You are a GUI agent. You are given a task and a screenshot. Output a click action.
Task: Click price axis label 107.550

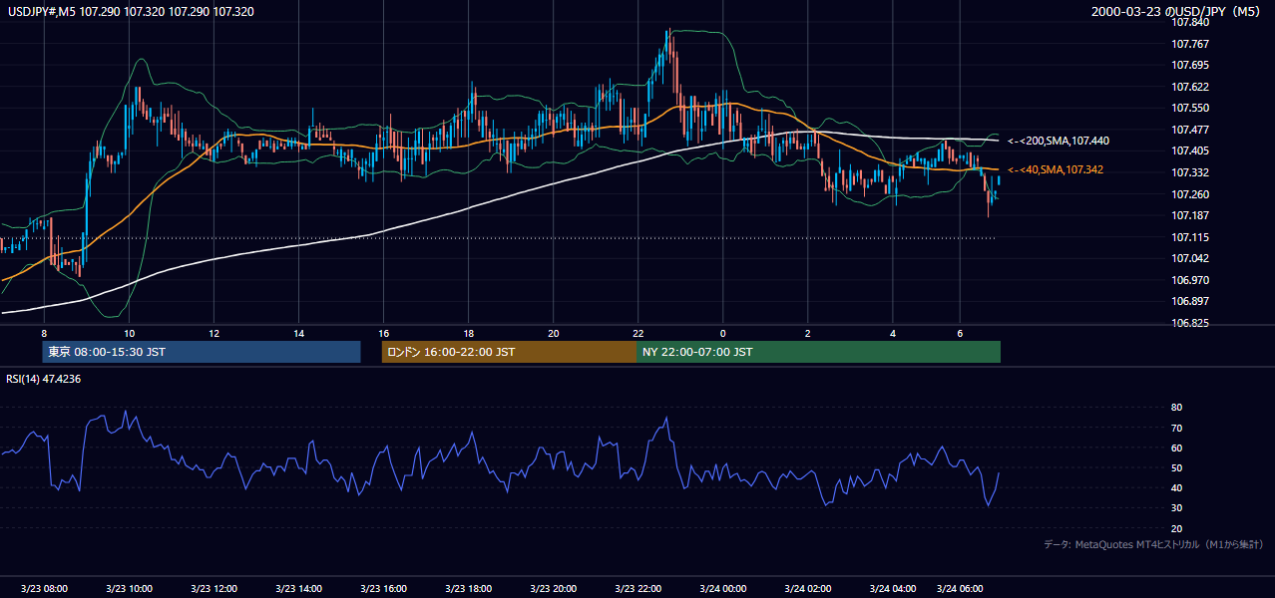point(1190,108)
